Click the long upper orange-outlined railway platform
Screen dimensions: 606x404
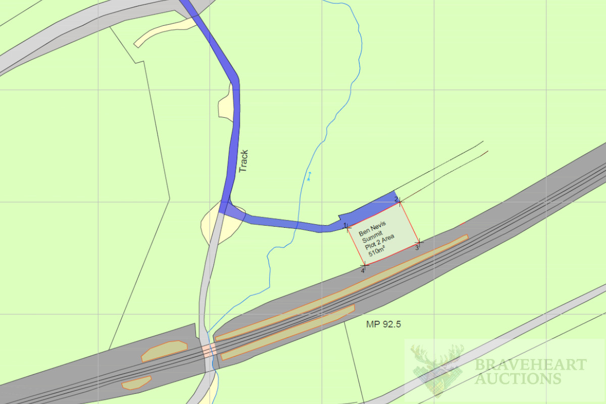point(342,287)
